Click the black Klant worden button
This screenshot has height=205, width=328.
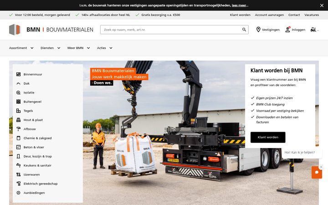pos(268,137)
